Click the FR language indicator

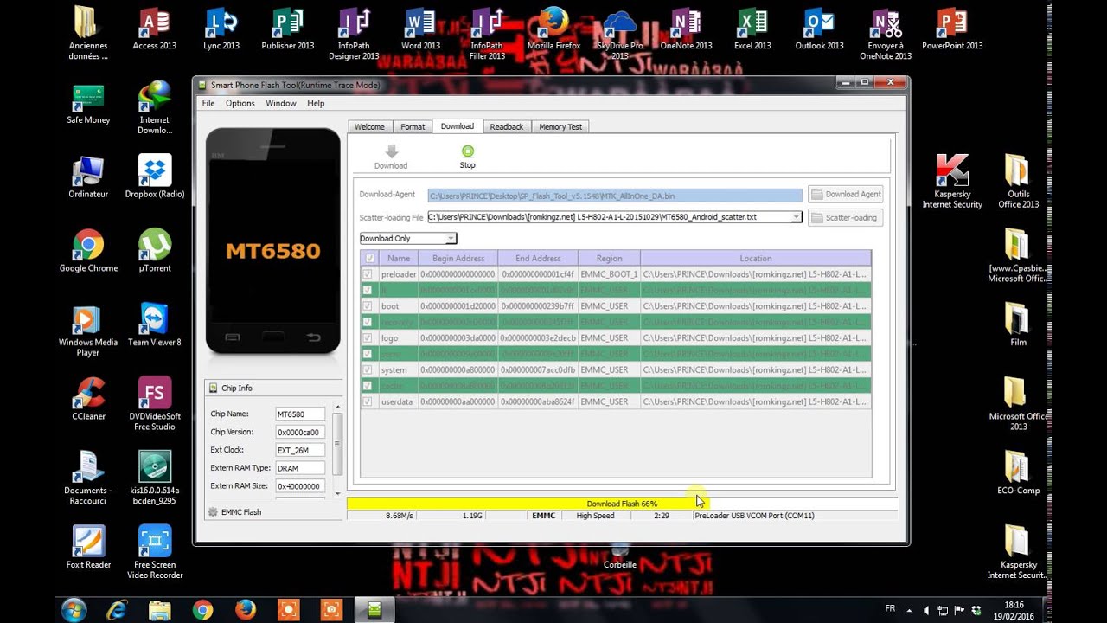pyautogui.click(x=890, y=609)
